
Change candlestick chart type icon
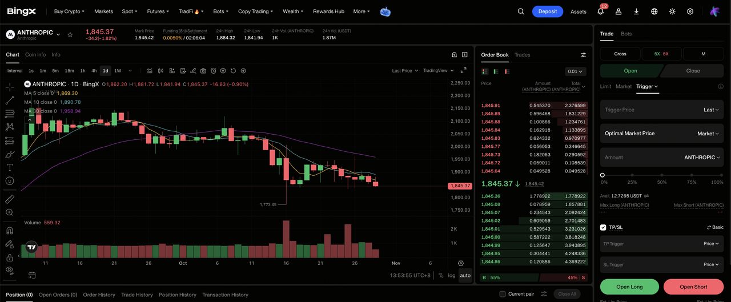click(160, 71)
